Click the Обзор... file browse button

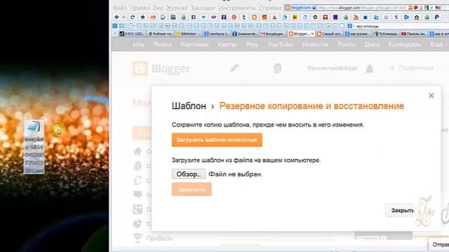coord(189,174)
